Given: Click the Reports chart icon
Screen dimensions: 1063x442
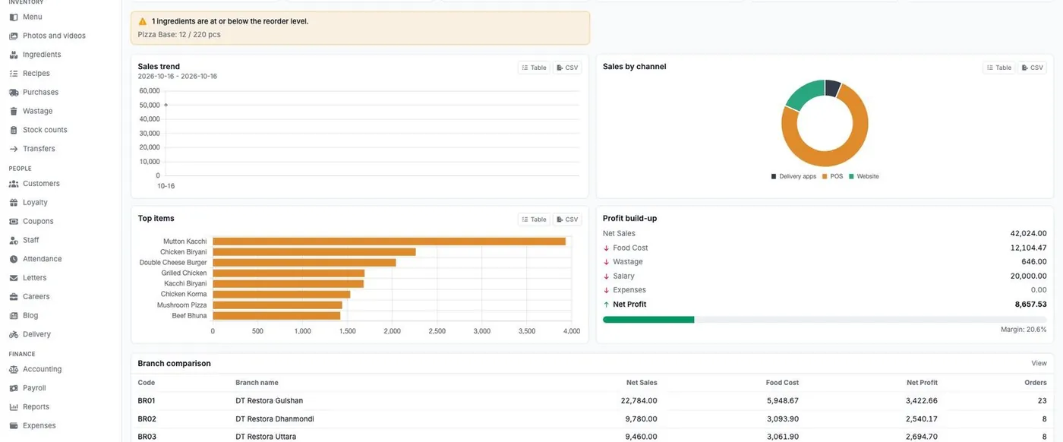Looking at the screenshot, I should [x=14, y=407].
